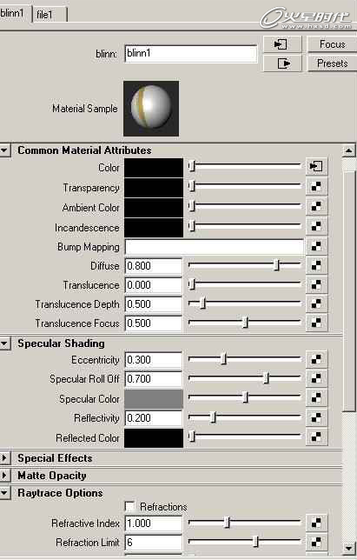
Task: Click the checker map button for Ambient Color
Action: coord(316,206)
